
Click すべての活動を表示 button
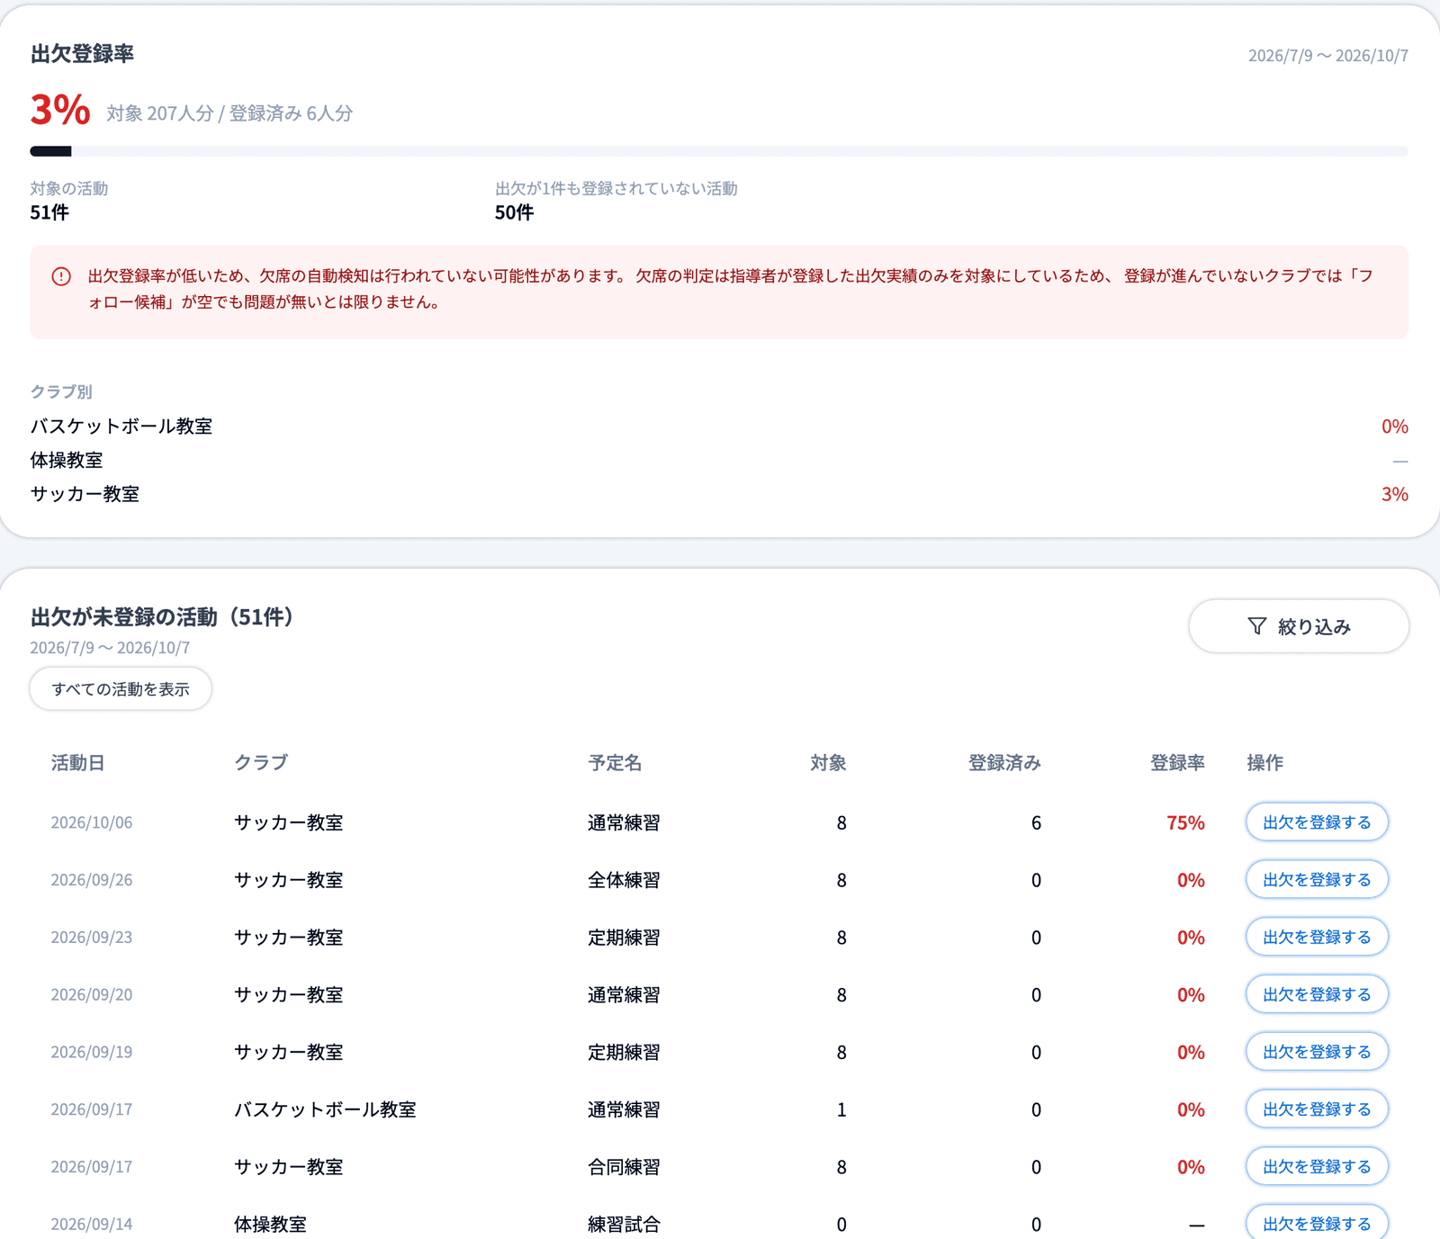(121, 689)
